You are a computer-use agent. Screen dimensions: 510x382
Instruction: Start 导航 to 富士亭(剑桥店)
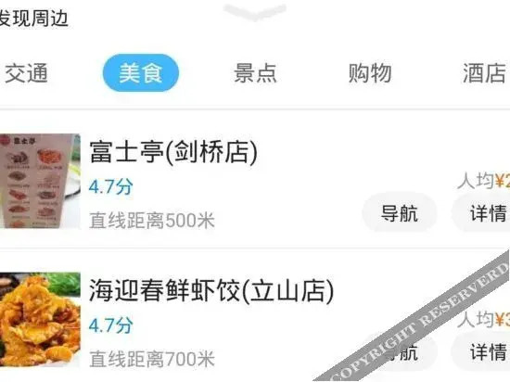pyautogui.click(x=400, y=213)
